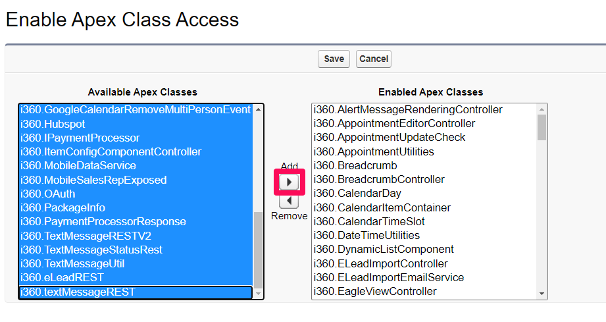
Task: Click Available classes scrollbar down arrow
Action: 258,294
